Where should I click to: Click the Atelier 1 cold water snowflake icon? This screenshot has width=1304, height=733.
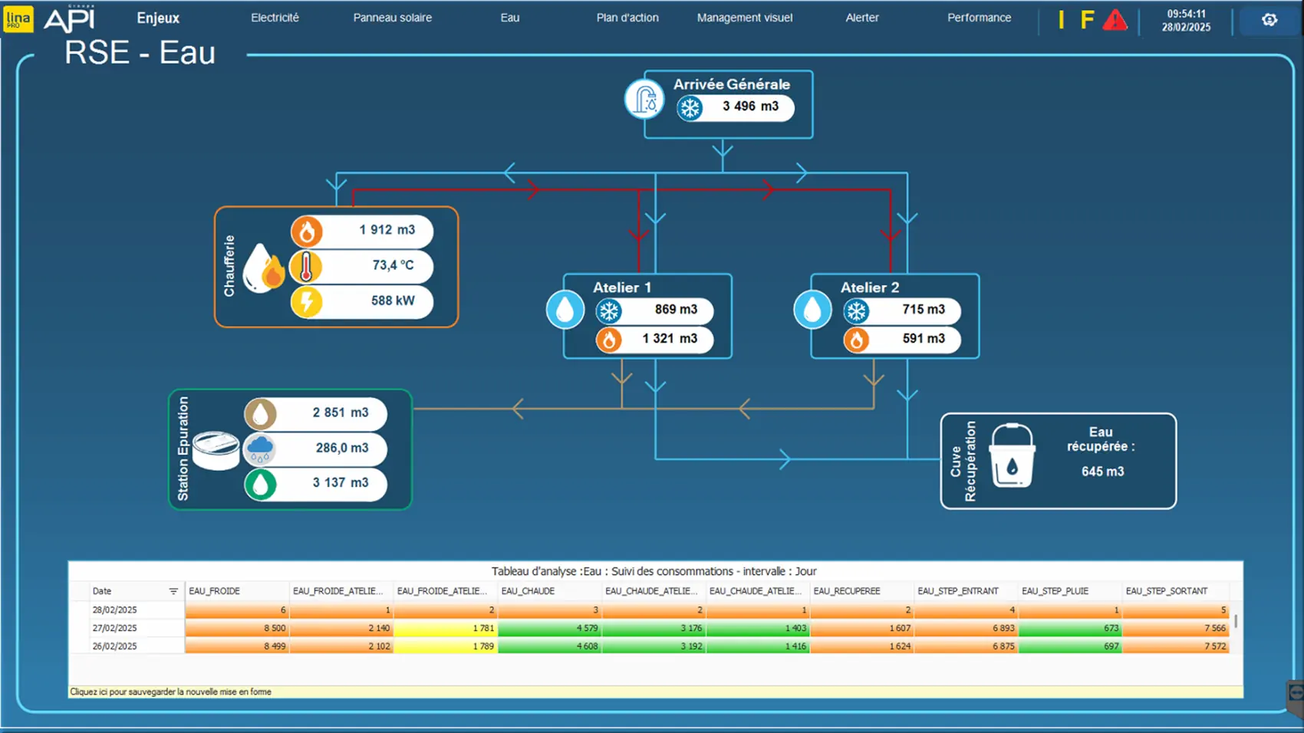pyautogui.click(x=609, y=311)
